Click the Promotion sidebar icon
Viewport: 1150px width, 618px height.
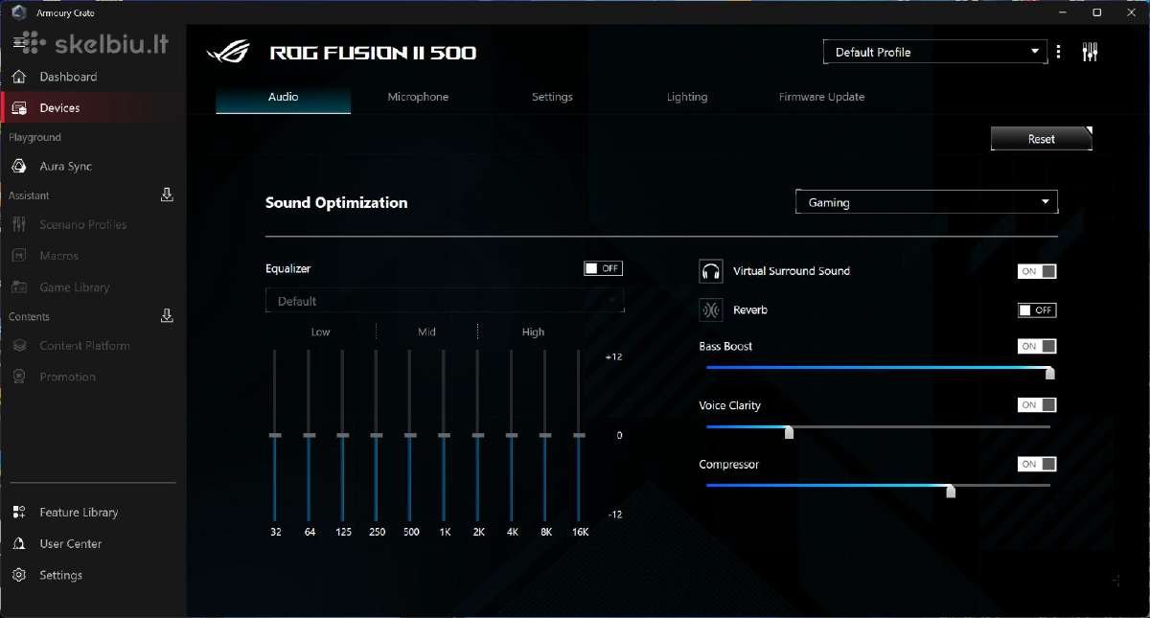point(19,378)
